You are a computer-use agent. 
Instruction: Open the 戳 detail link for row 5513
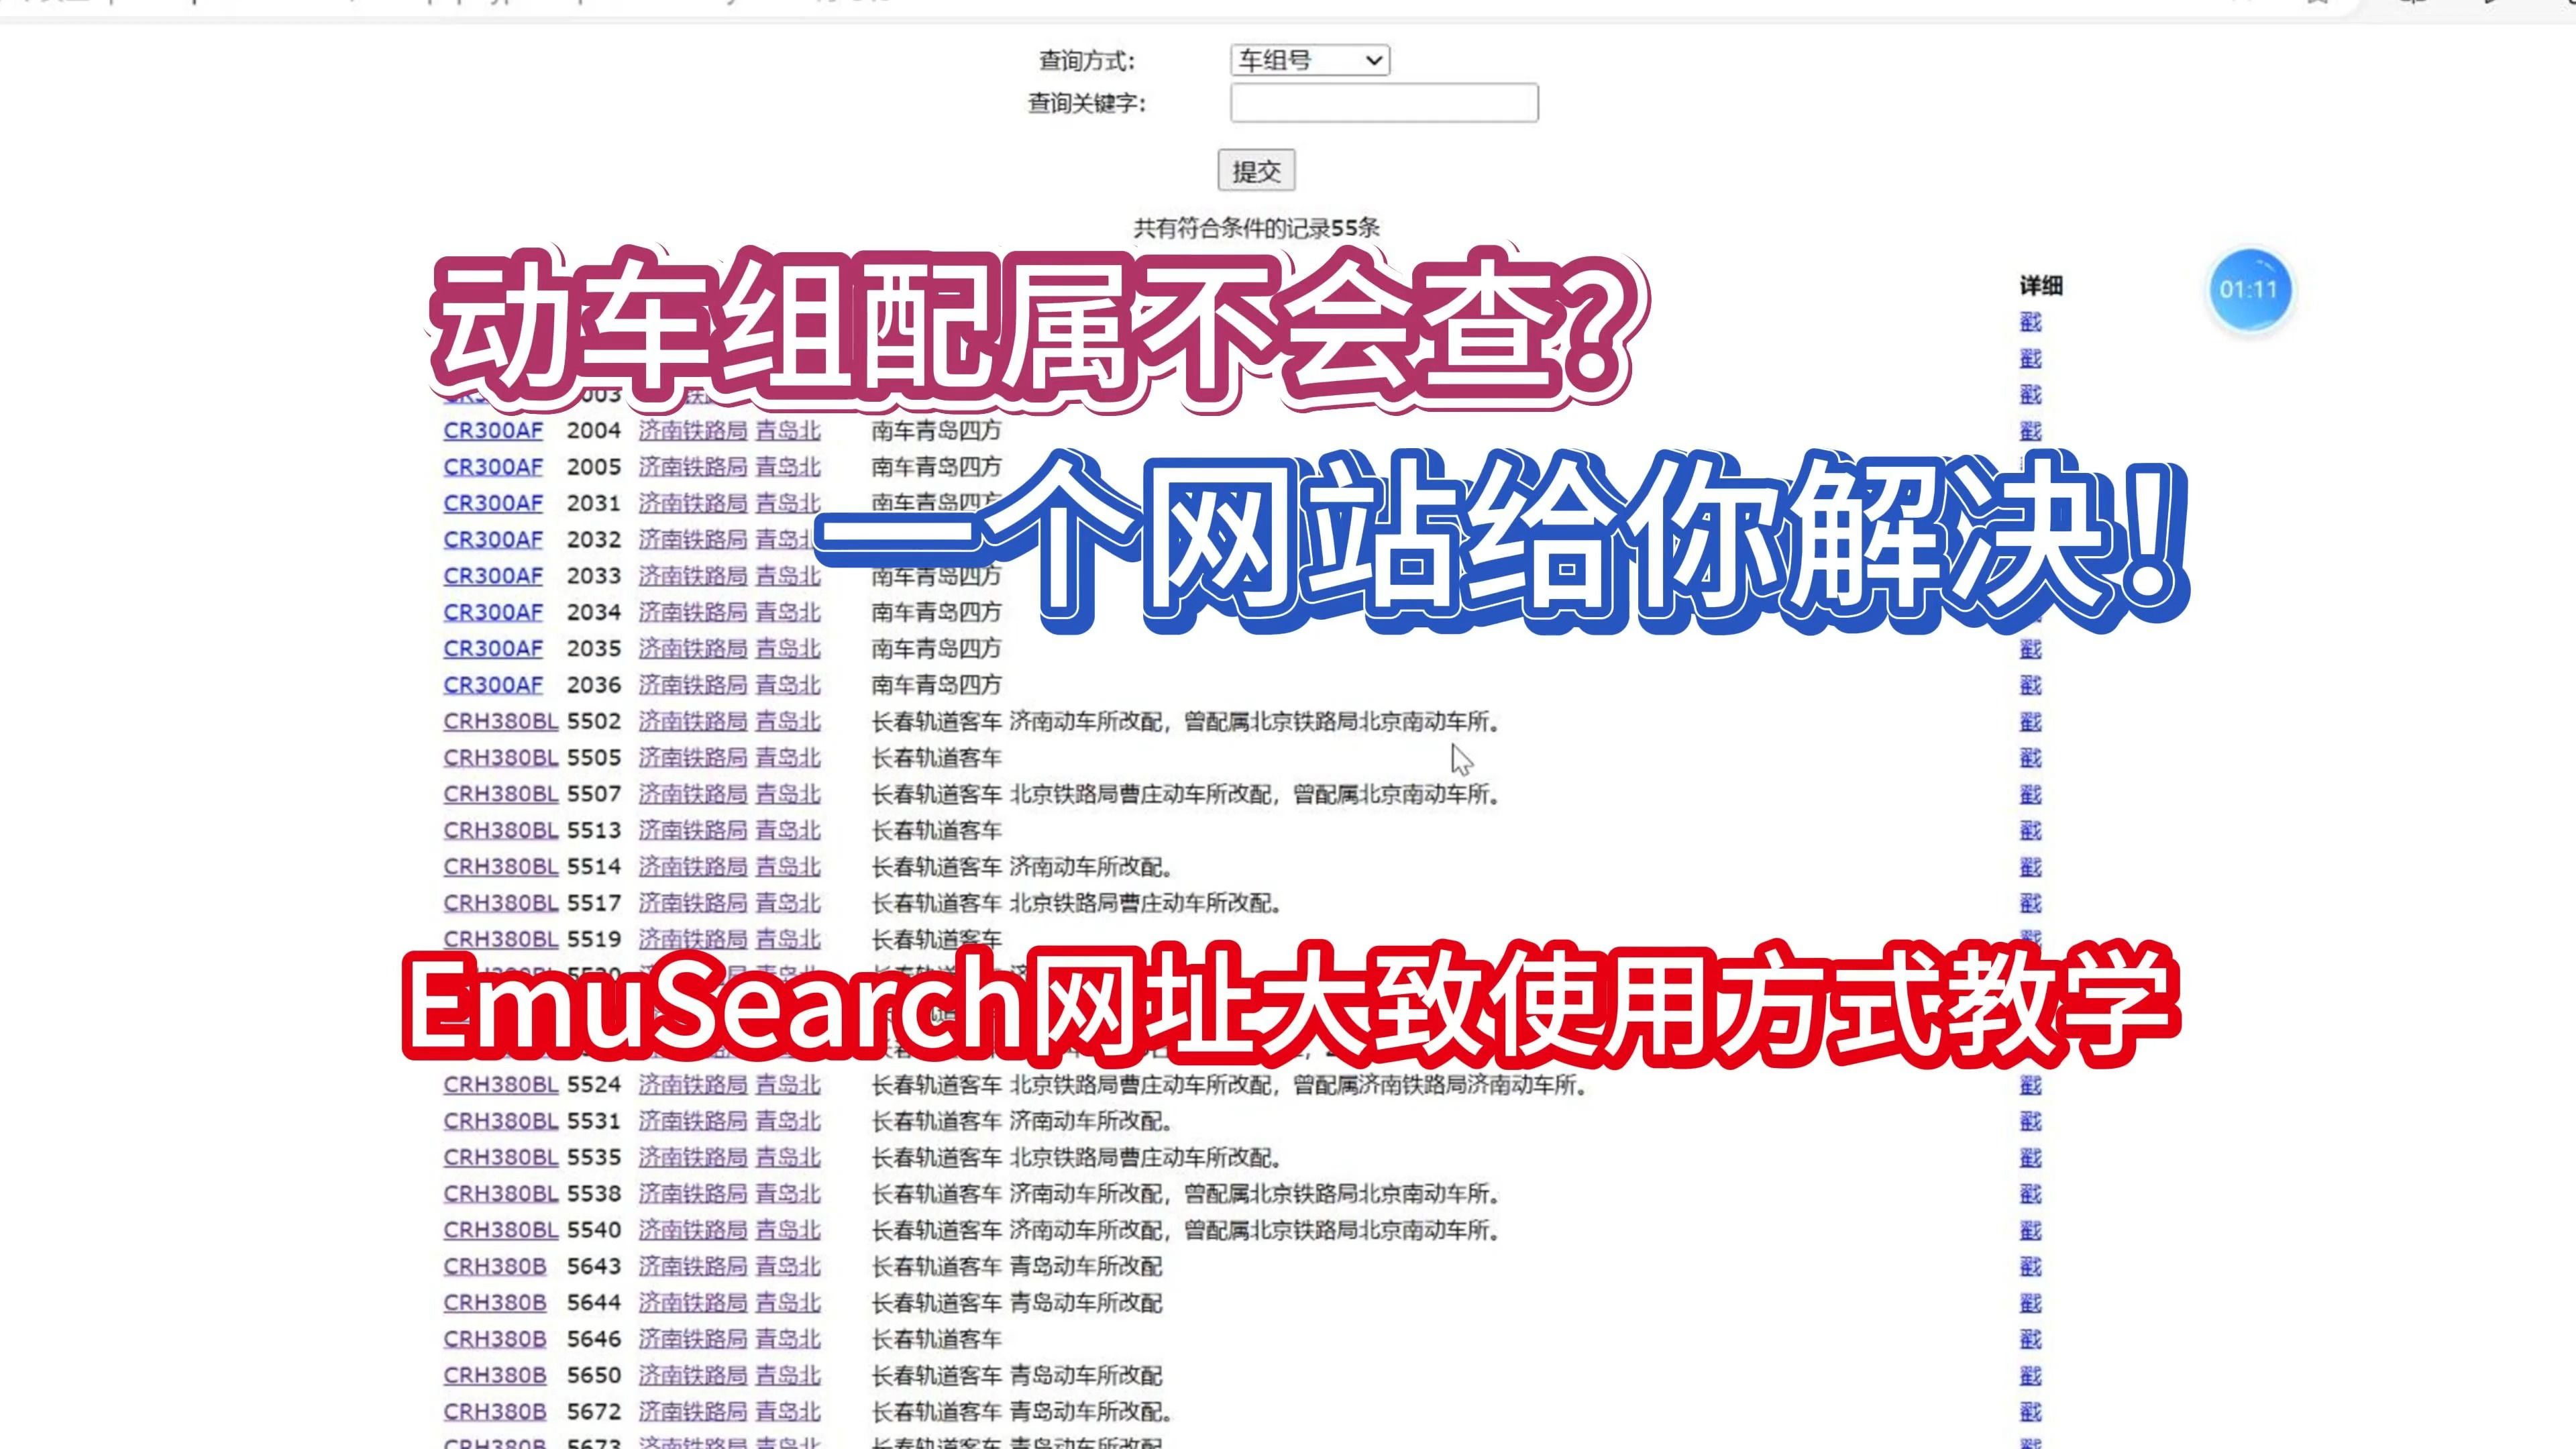(2030, 830)
